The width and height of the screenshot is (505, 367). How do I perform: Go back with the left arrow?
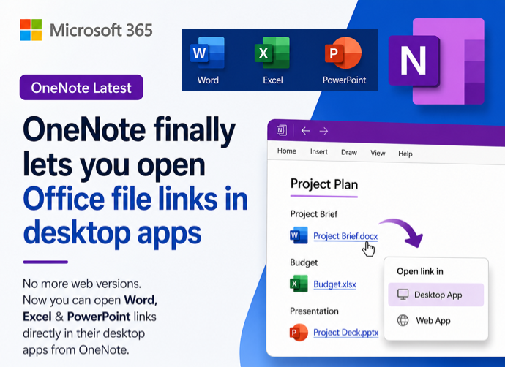(x=305, y=131)
